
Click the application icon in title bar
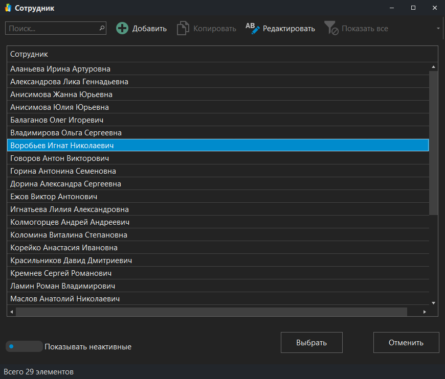pos(7,8)
